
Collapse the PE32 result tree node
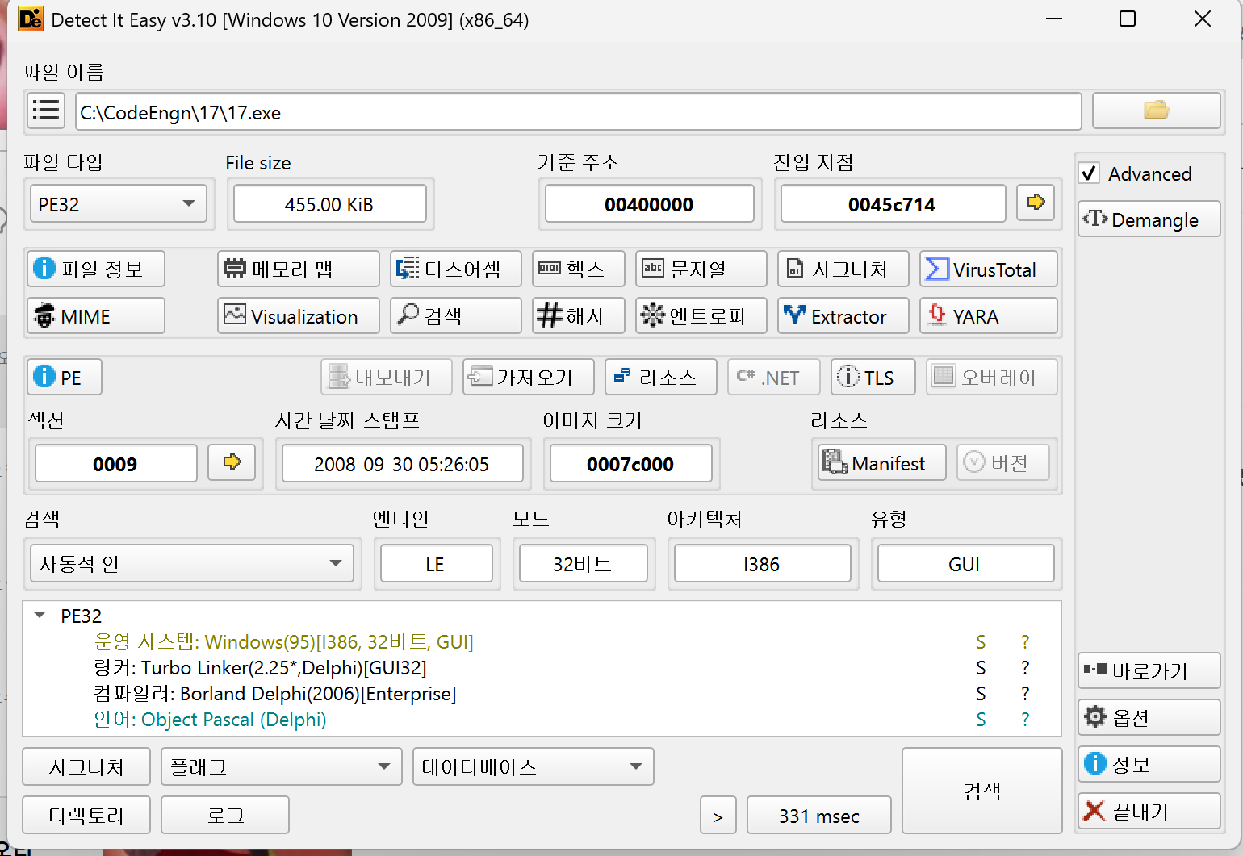tap(40, 615)
